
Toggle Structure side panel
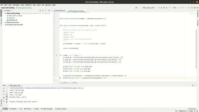click(1, 22)
